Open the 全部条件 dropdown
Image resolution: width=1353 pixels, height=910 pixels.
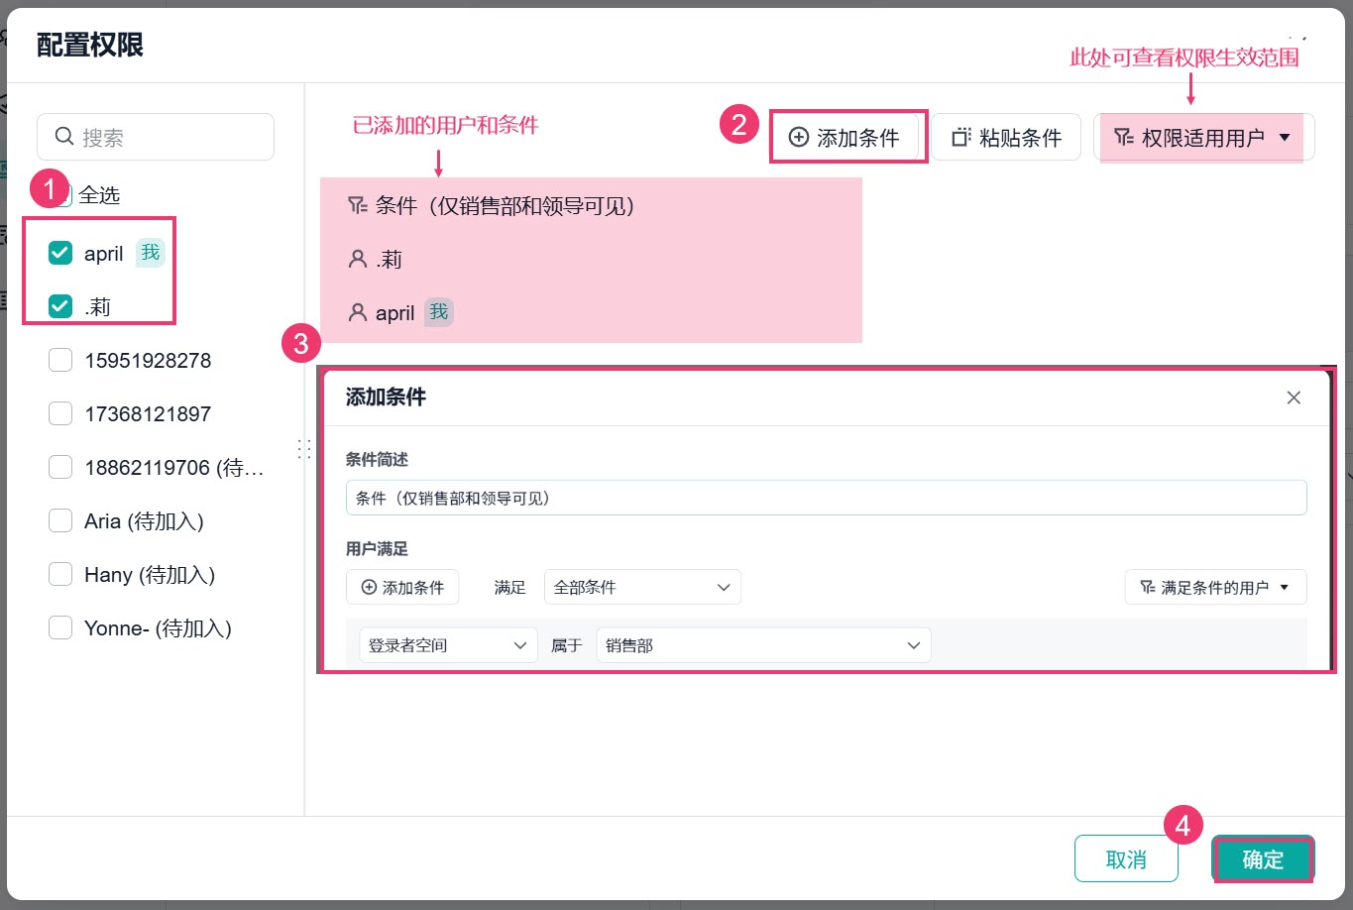(642, 587)
